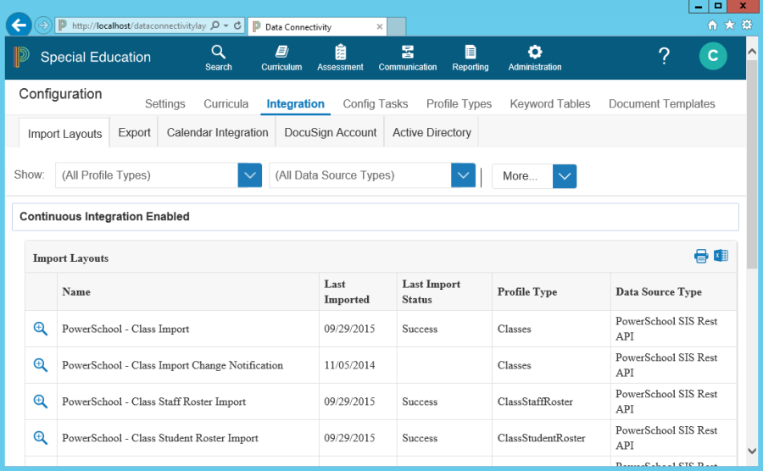Click the user avatar C button
Viewport: 763px width, 471px height.
pyautogui.click(x=713, y=57)
